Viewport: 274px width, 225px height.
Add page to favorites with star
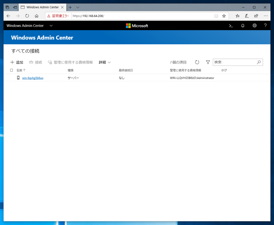224,16
